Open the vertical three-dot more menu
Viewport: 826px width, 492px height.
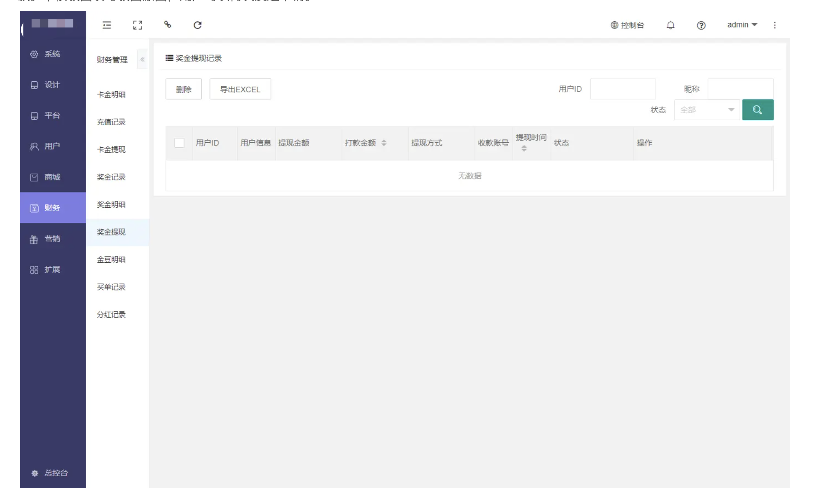[774, 25]
